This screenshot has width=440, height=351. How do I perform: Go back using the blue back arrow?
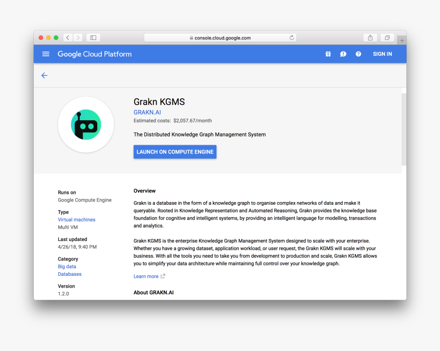coord(44,75)
